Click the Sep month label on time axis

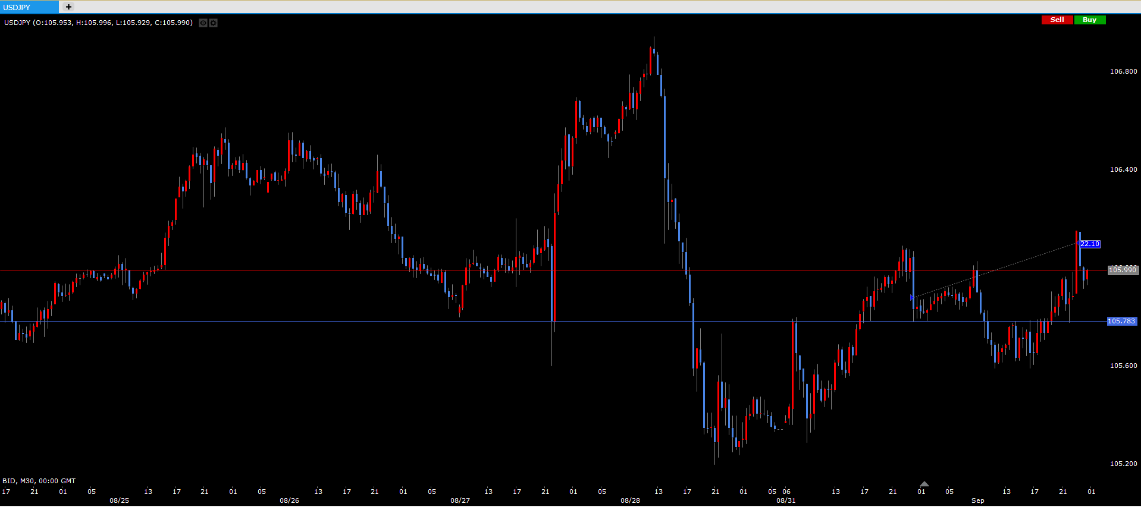977,500
